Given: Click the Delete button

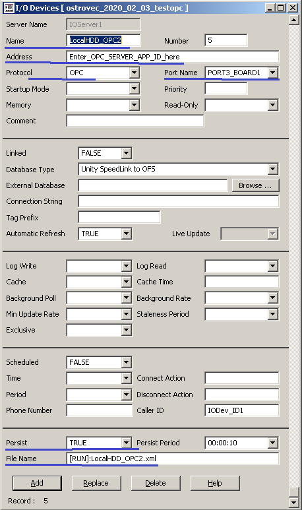Looking at the screenshot, I should [x=156, y=483].
